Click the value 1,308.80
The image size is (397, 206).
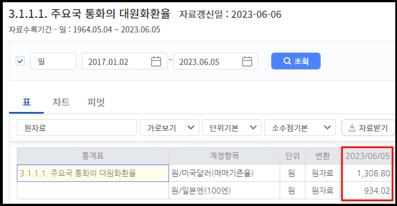pos(373,174)
